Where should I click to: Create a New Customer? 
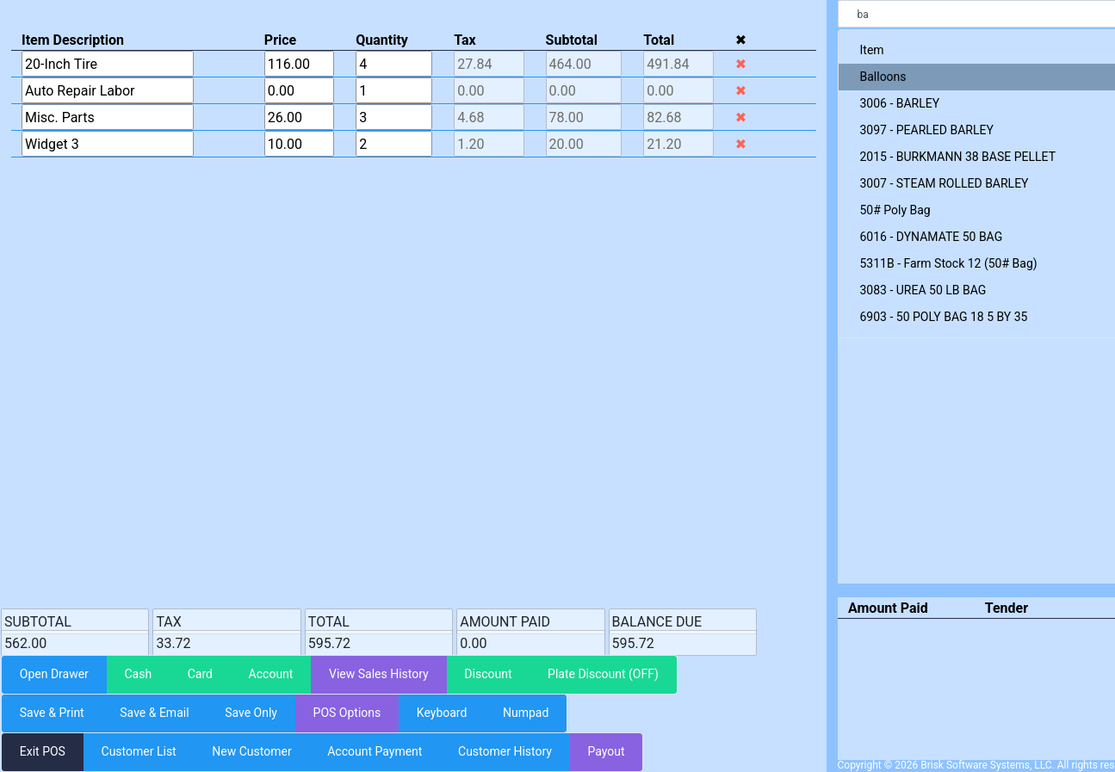251,751
